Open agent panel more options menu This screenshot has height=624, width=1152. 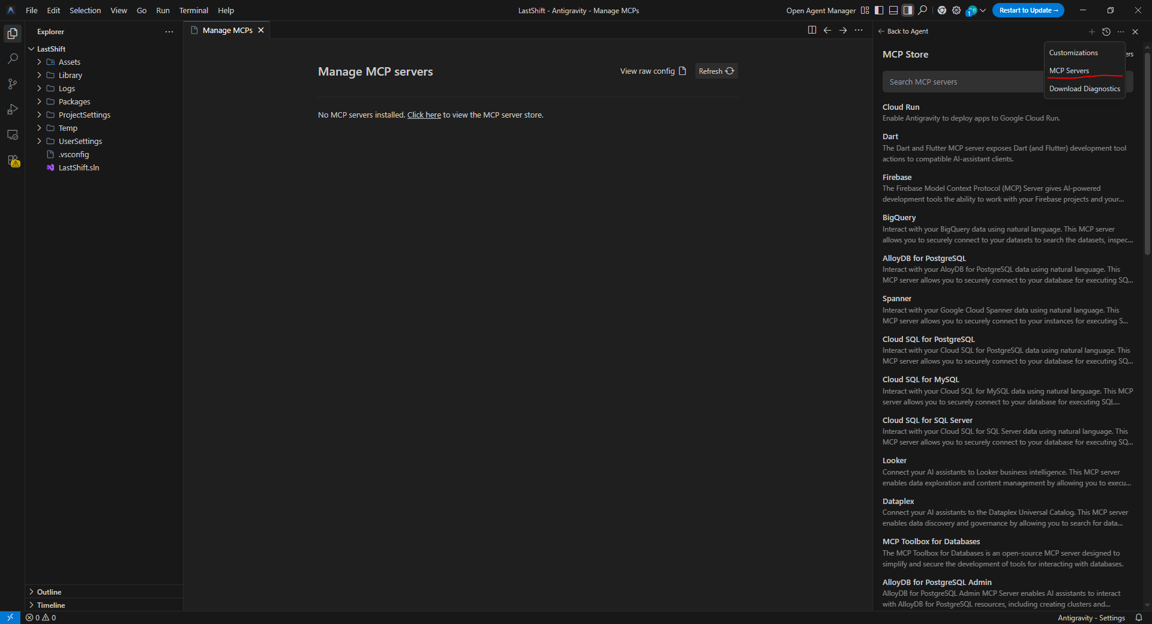(x=1121, y=32)
